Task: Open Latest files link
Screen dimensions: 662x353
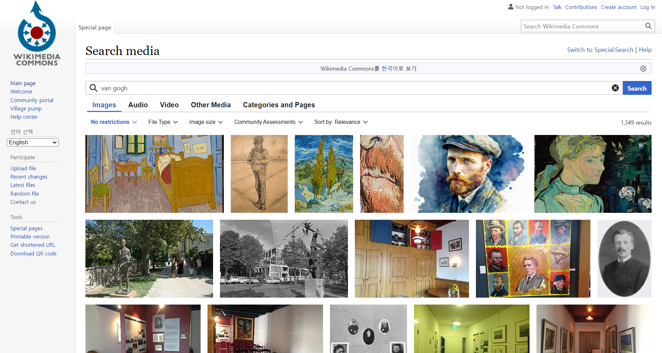Action: pos(23,185)
